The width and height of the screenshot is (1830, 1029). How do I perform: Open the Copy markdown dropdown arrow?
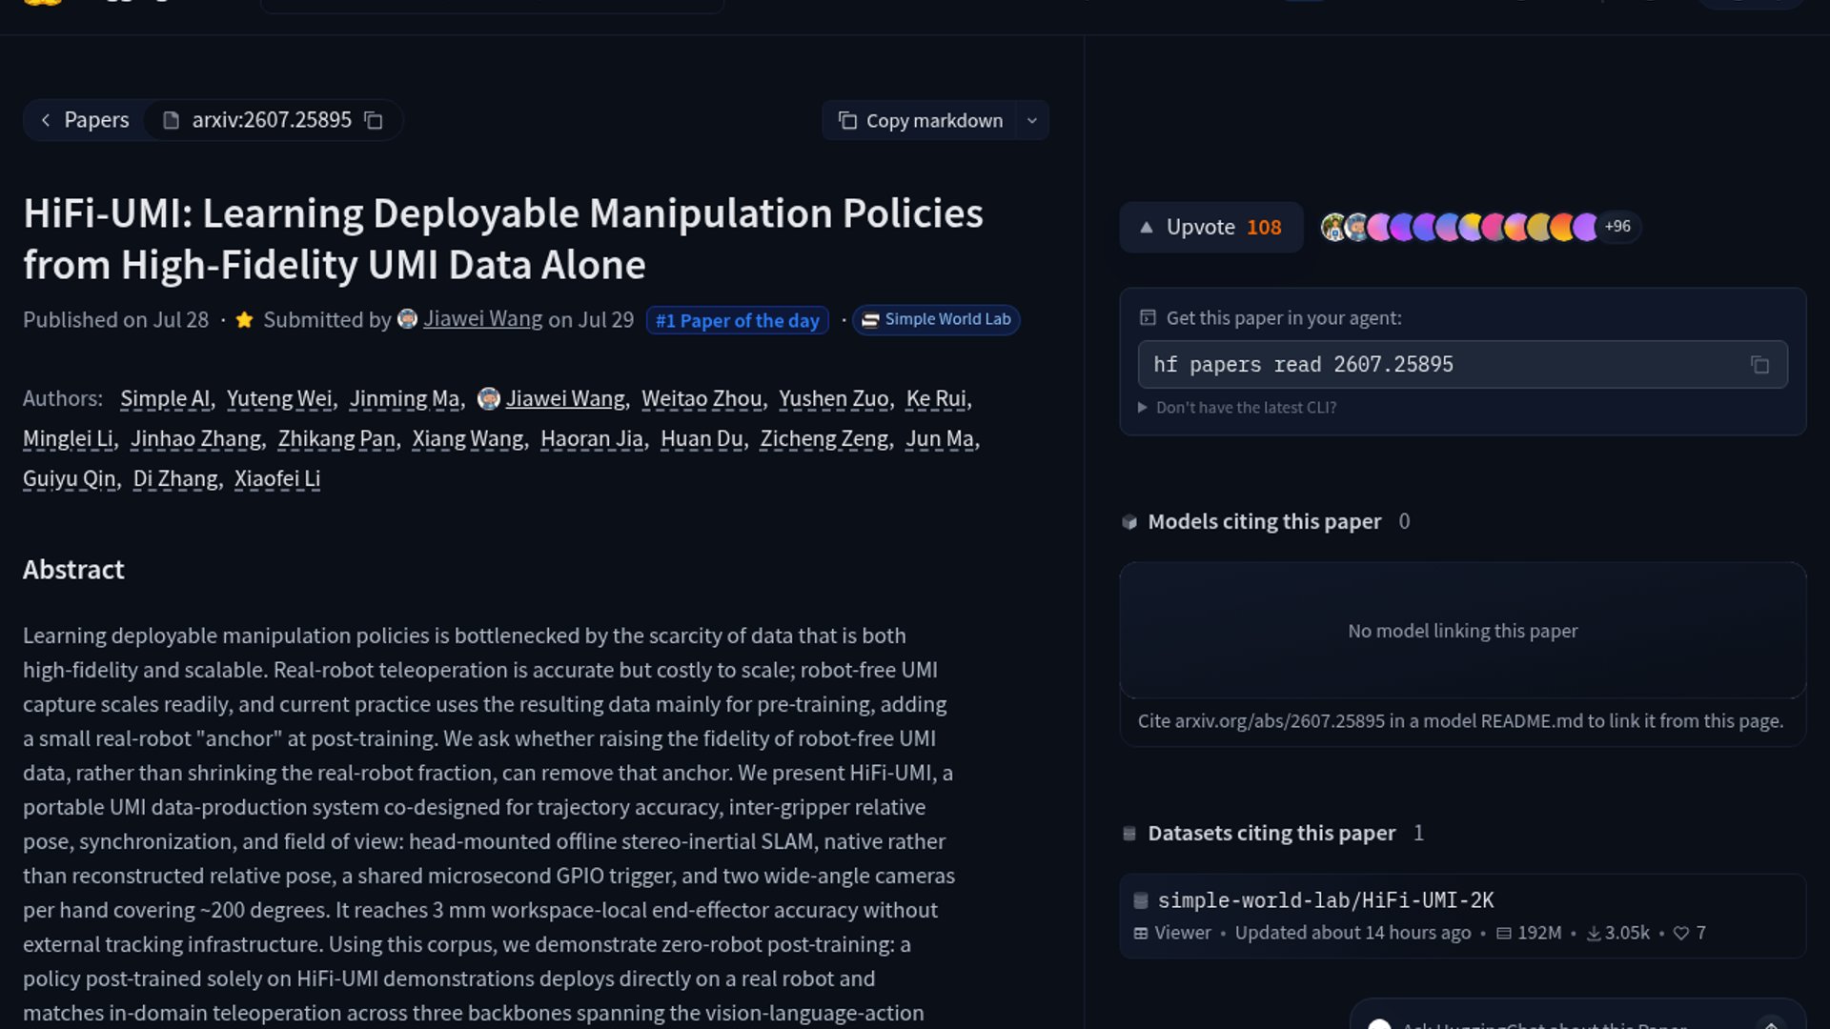tap(1031, 121)
